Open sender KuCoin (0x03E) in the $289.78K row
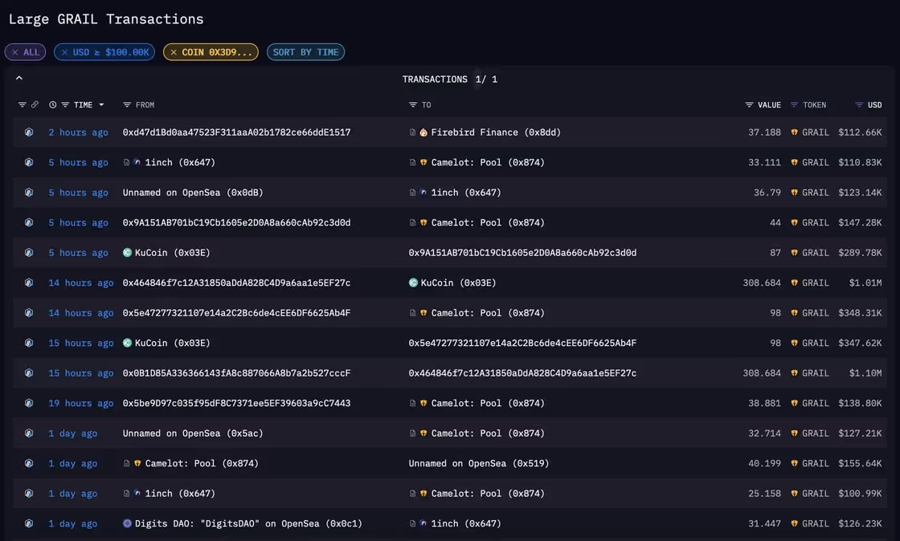Image resolution: width=900 pixels, height=541 pixels. pos(172,253)
